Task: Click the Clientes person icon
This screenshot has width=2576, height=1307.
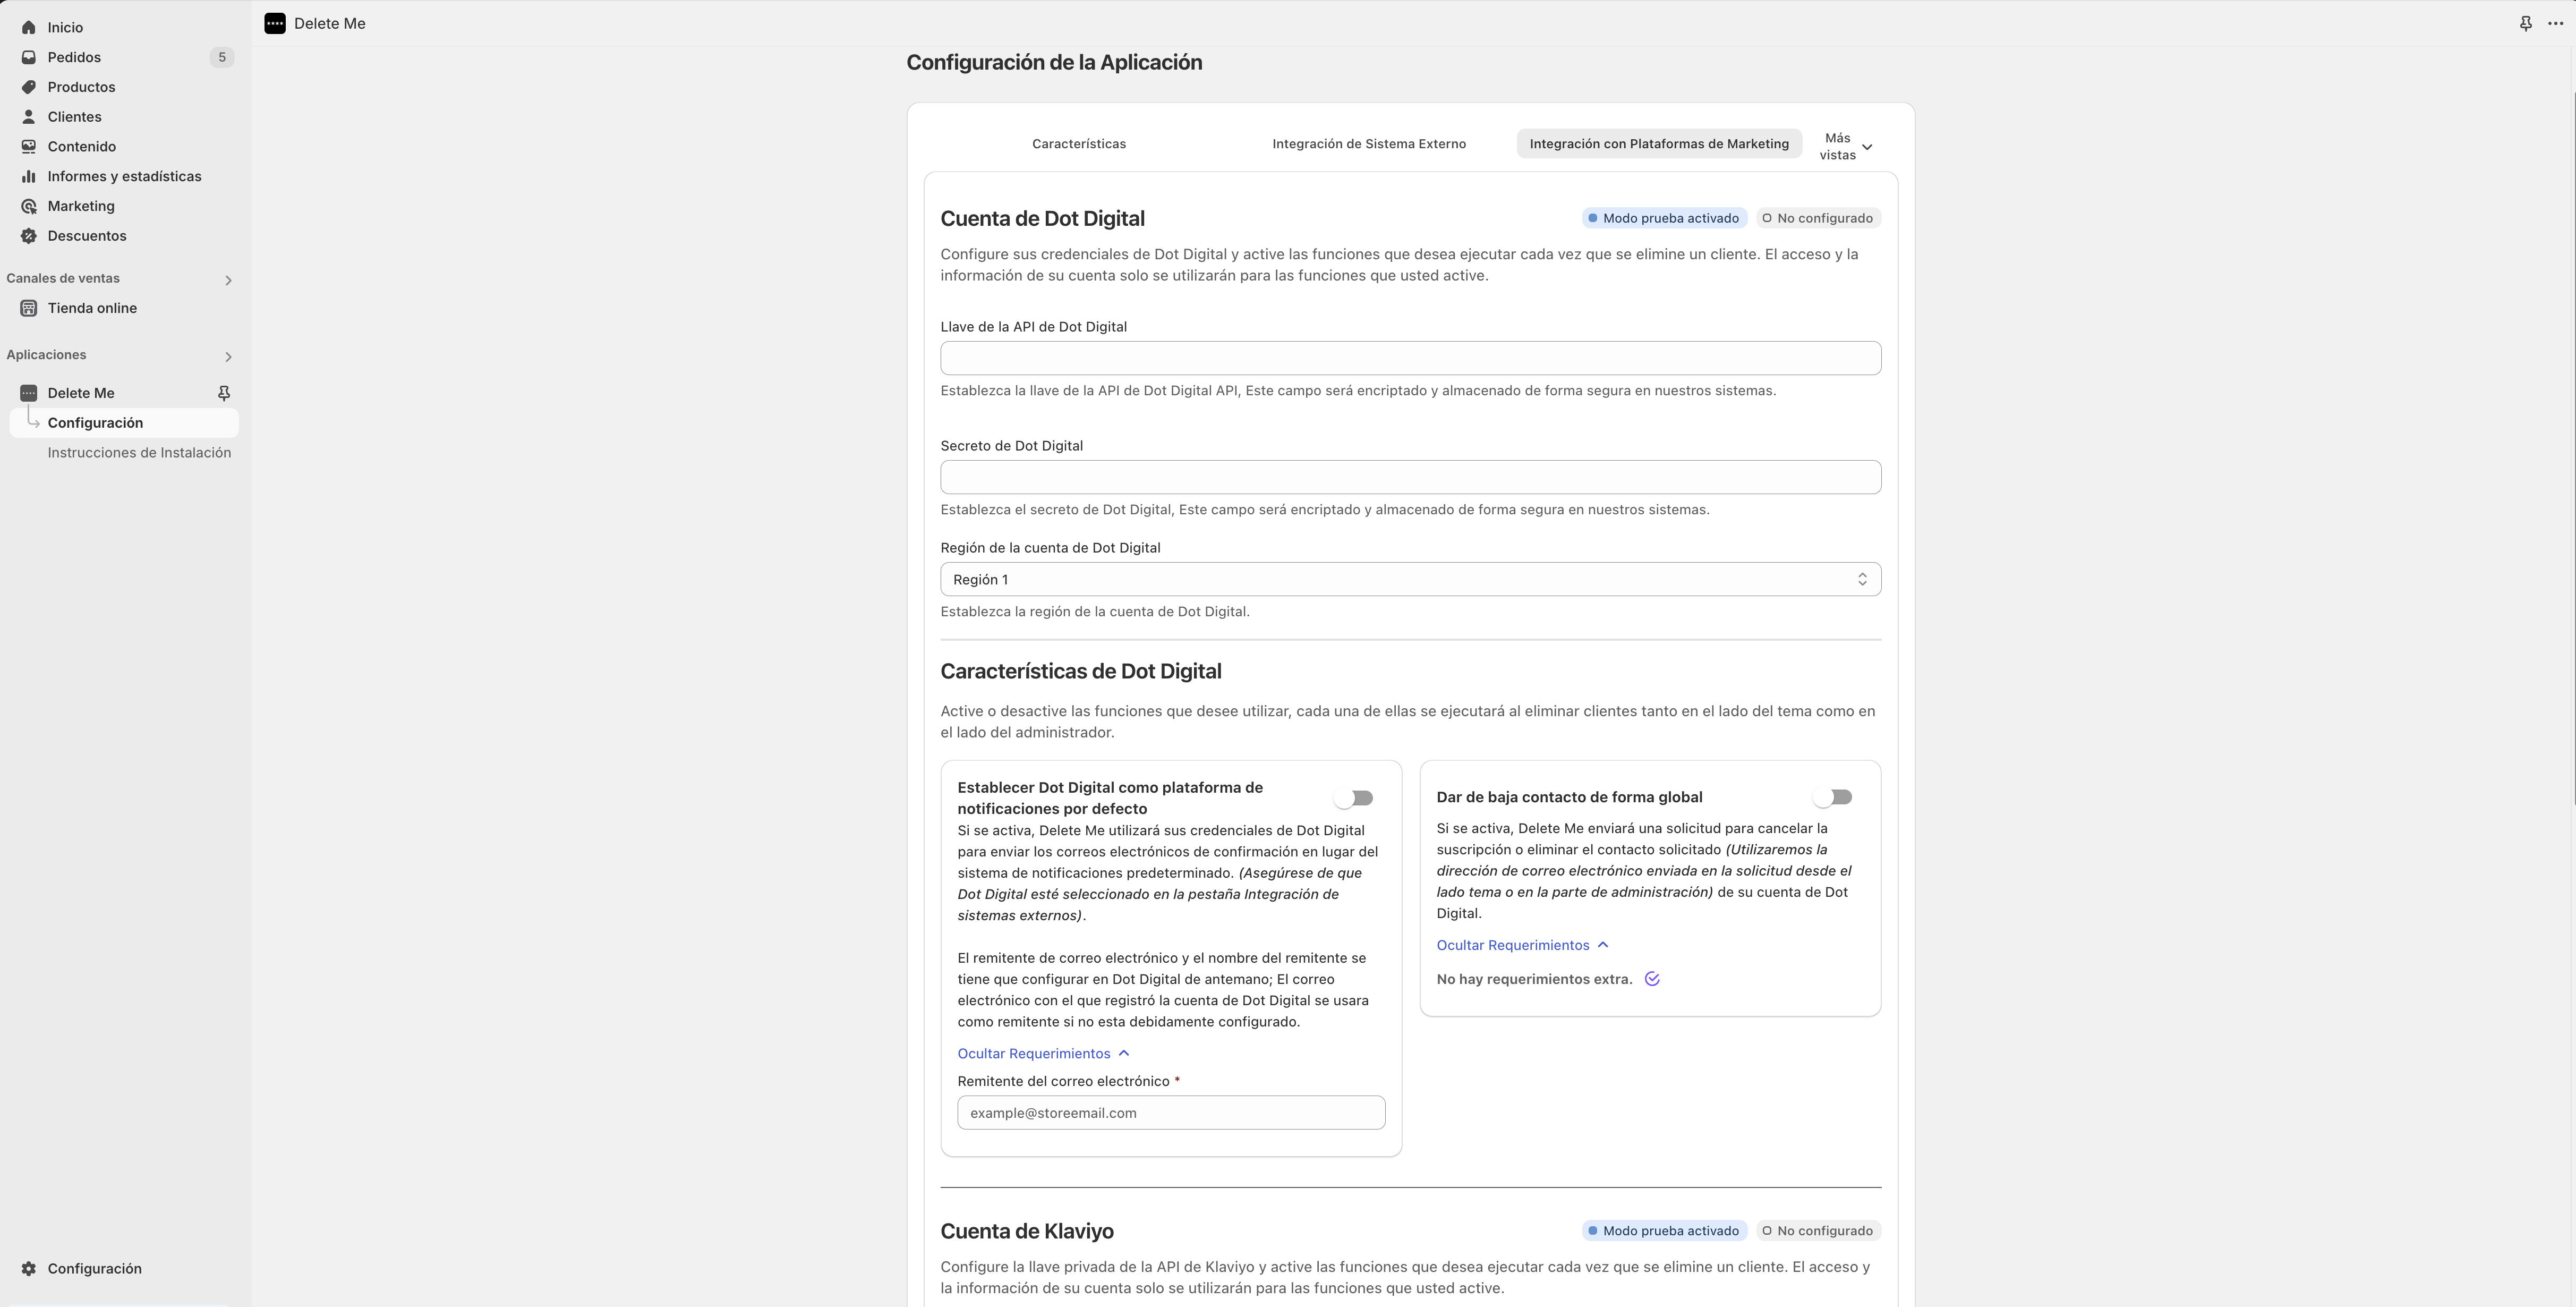Action: tap(29, 117)
